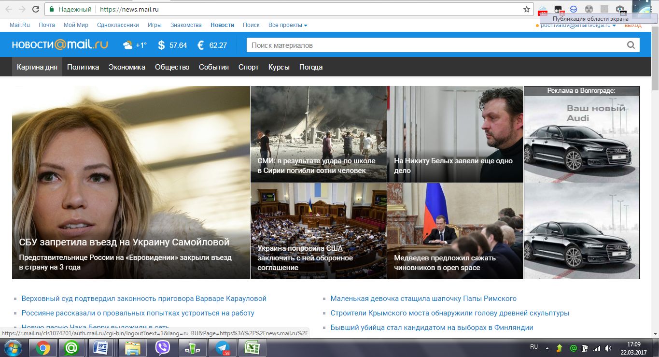Open the 'Бывший убийца' Finland election headline
Image resolution: width=659 pixels, height=357 pixels.
[x=432, y=328]
